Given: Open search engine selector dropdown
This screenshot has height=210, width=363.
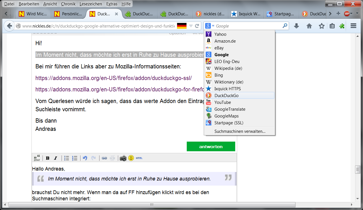Looking at the screenshot, I should pyautogui.click(x=210, y=26).
